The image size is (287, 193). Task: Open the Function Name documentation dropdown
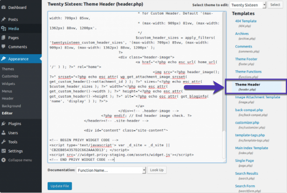(111, 170)
